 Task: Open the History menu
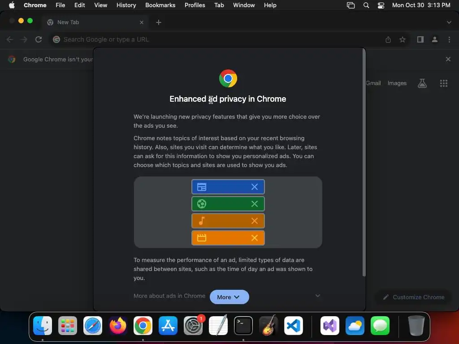click(x=126, y=5)
